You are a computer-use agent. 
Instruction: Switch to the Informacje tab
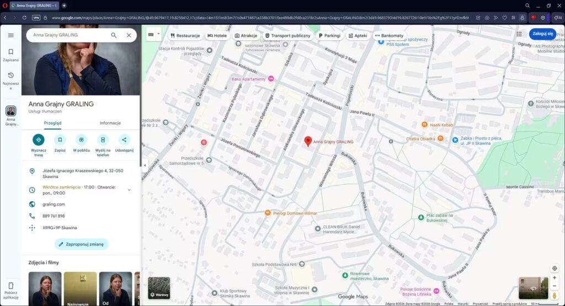(110, 123)
